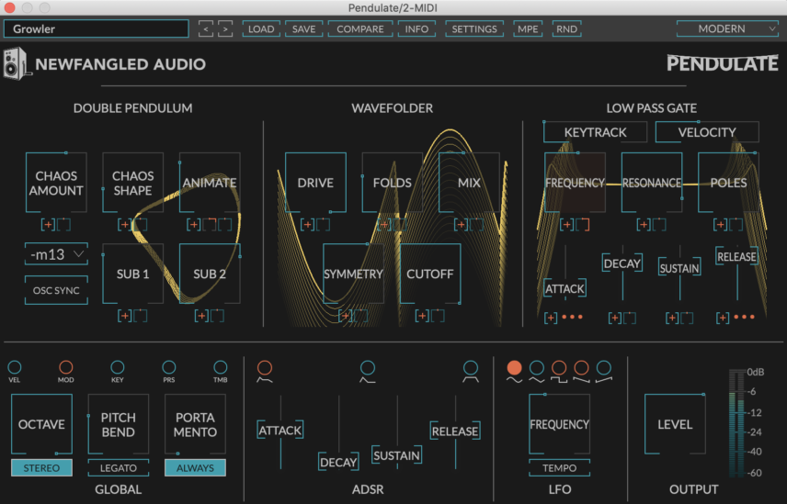The width and height of the screenshot is (787, 504).
Task: Select the TMB modulation source circle
Action: pyautogui.click(x=221, y=367)
